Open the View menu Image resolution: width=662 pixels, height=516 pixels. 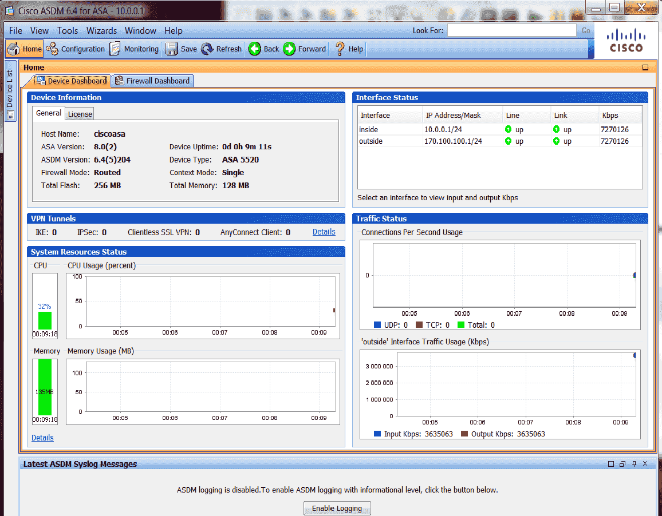(x=40, y=30)
